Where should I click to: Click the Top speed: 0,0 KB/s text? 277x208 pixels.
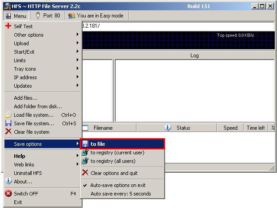(236, 35)
